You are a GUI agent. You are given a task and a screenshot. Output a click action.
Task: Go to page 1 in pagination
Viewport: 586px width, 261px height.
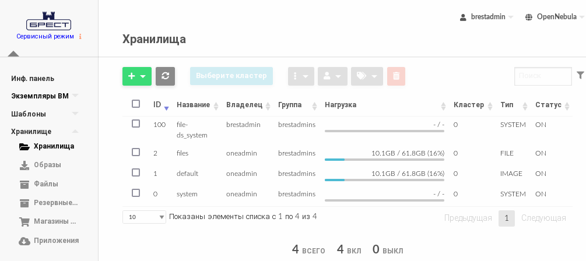pyautogui.click(x=506, y=218)
